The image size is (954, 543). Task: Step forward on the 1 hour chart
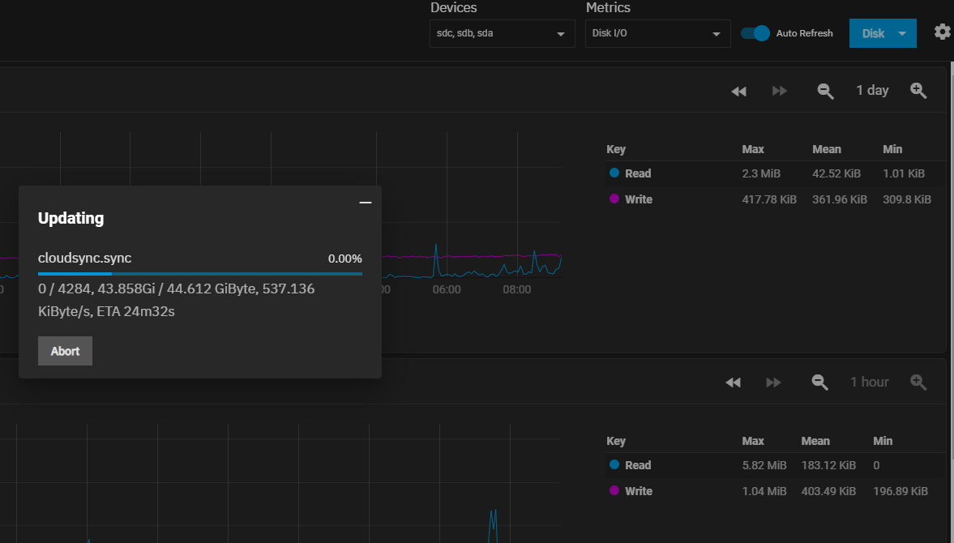tap(773, 383)
